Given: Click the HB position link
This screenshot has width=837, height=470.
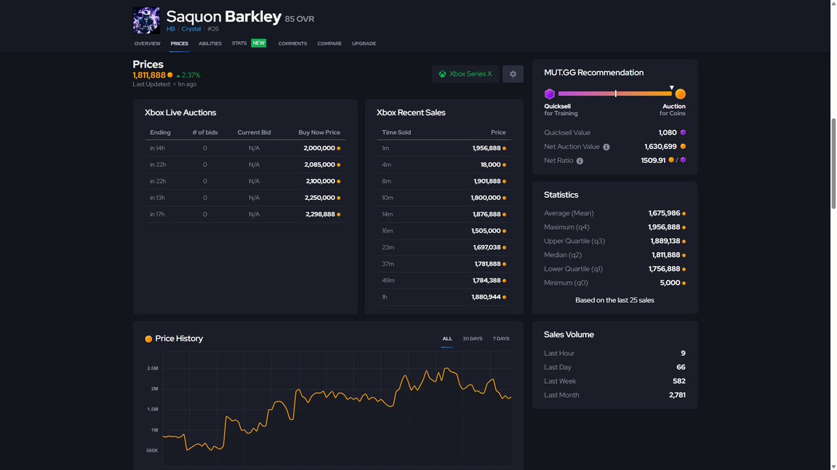Looking at the screenshot, I should pyautogui.click(x=172, y=29).
